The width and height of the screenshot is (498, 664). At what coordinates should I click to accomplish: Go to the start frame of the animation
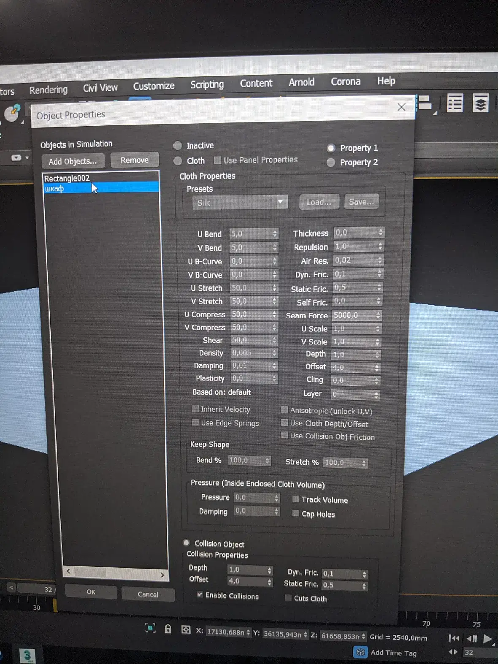(454, 638)
